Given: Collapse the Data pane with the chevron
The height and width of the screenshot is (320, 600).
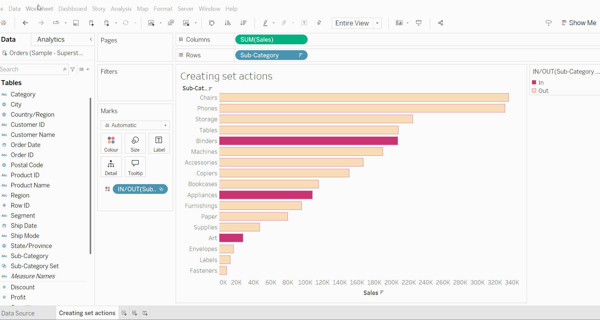Looking at the screenshot, I should point(91,39).
